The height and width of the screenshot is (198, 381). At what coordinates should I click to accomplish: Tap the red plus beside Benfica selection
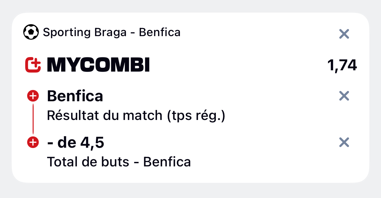click(x=33, y=96)
